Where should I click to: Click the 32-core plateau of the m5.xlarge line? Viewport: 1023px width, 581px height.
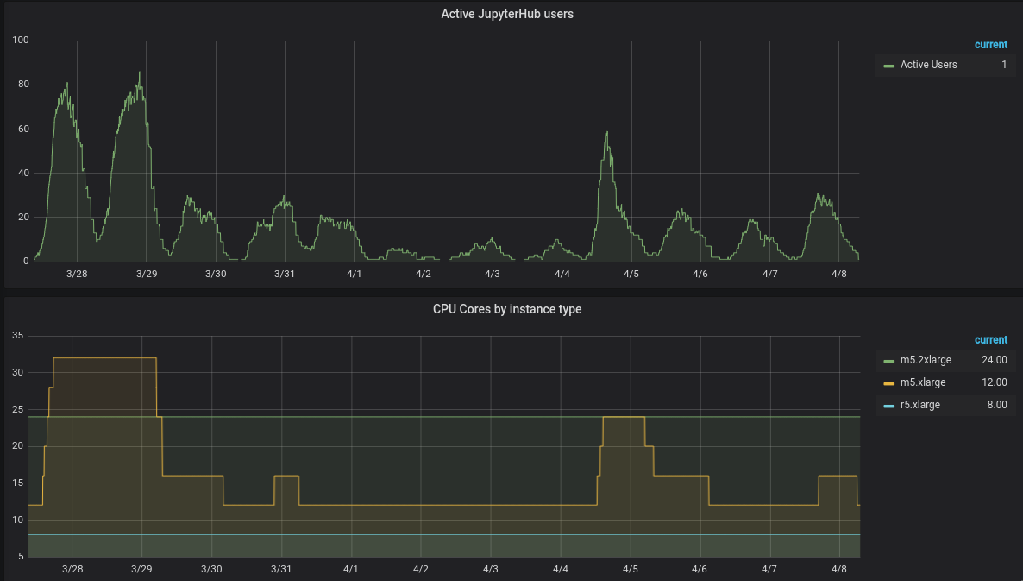click(104, 357)
